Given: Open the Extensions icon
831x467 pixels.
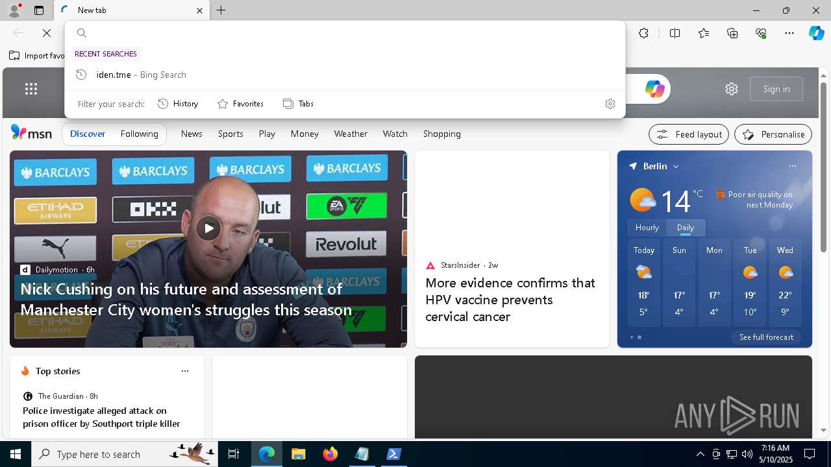Looking at the screenshot, I should [x=643, y=33].
